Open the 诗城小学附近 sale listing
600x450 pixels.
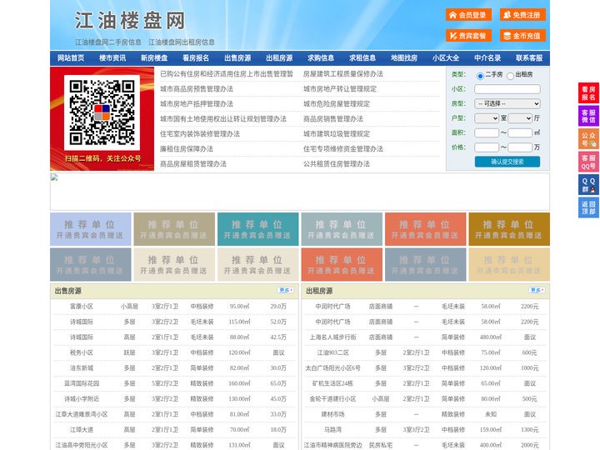(82, 399)
